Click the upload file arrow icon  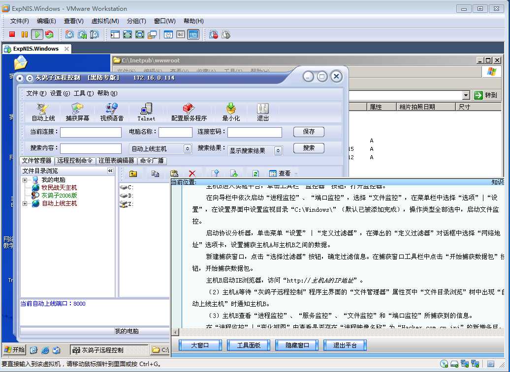pyautogui.click(x=216, y=173)
